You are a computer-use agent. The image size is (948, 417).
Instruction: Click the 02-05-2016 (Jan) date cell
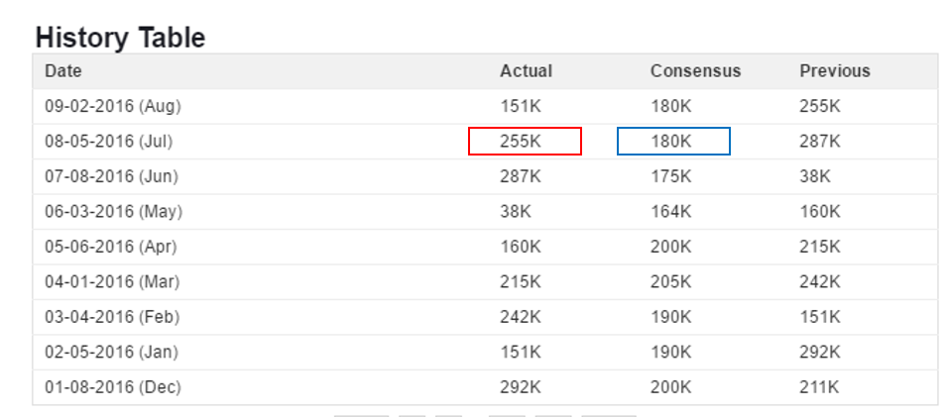[x=111, y=352]
